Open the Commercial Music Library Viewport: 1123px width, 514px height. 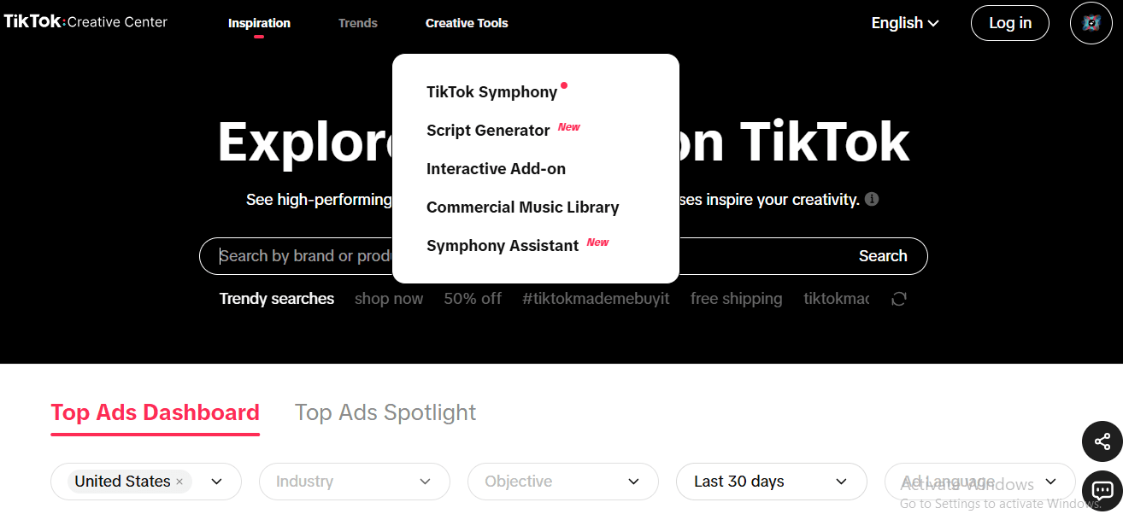pyautogui.click(x=522, y=207)
